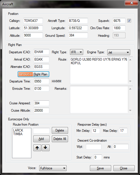This screenshot has height=175, width=140.
Task: Move selected waypoint down with arrow button
Action: (45, 148)
